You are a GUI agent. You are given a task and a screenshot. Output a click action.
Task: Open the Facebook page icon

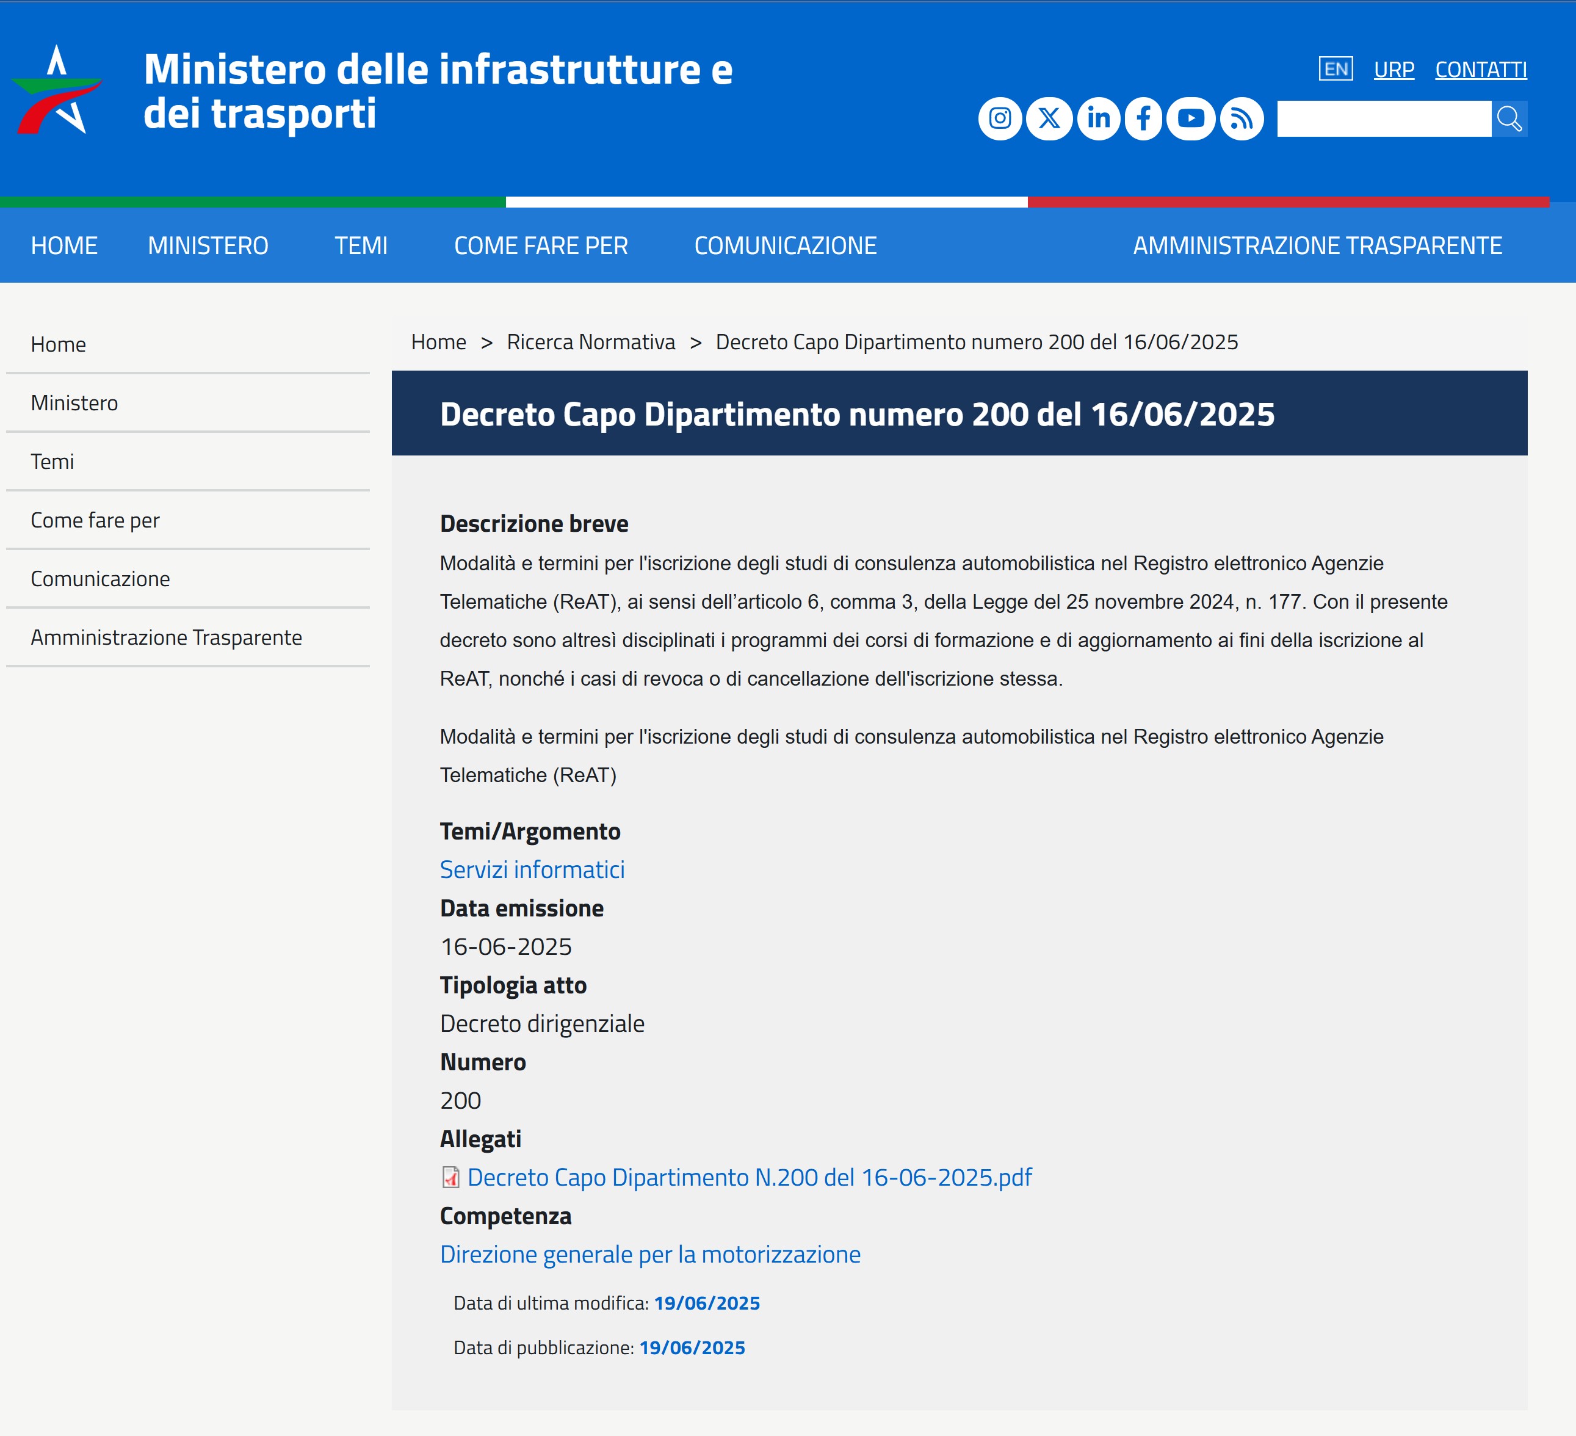[1143, 119]
